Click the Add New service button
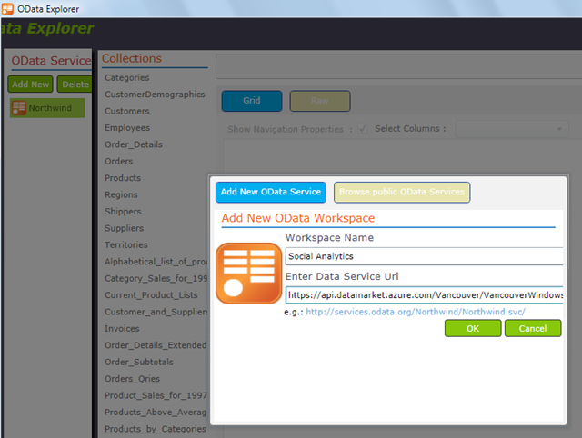Image resolution: width=582 pixels, height=438 pixels. click(x=30, y=85)
